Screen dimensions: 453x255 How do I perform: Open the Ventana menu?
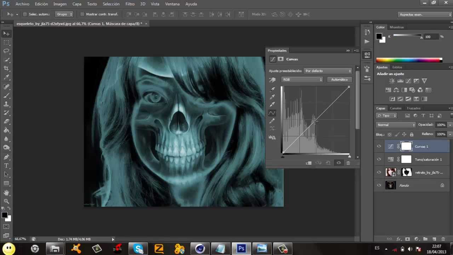(172, 4)
